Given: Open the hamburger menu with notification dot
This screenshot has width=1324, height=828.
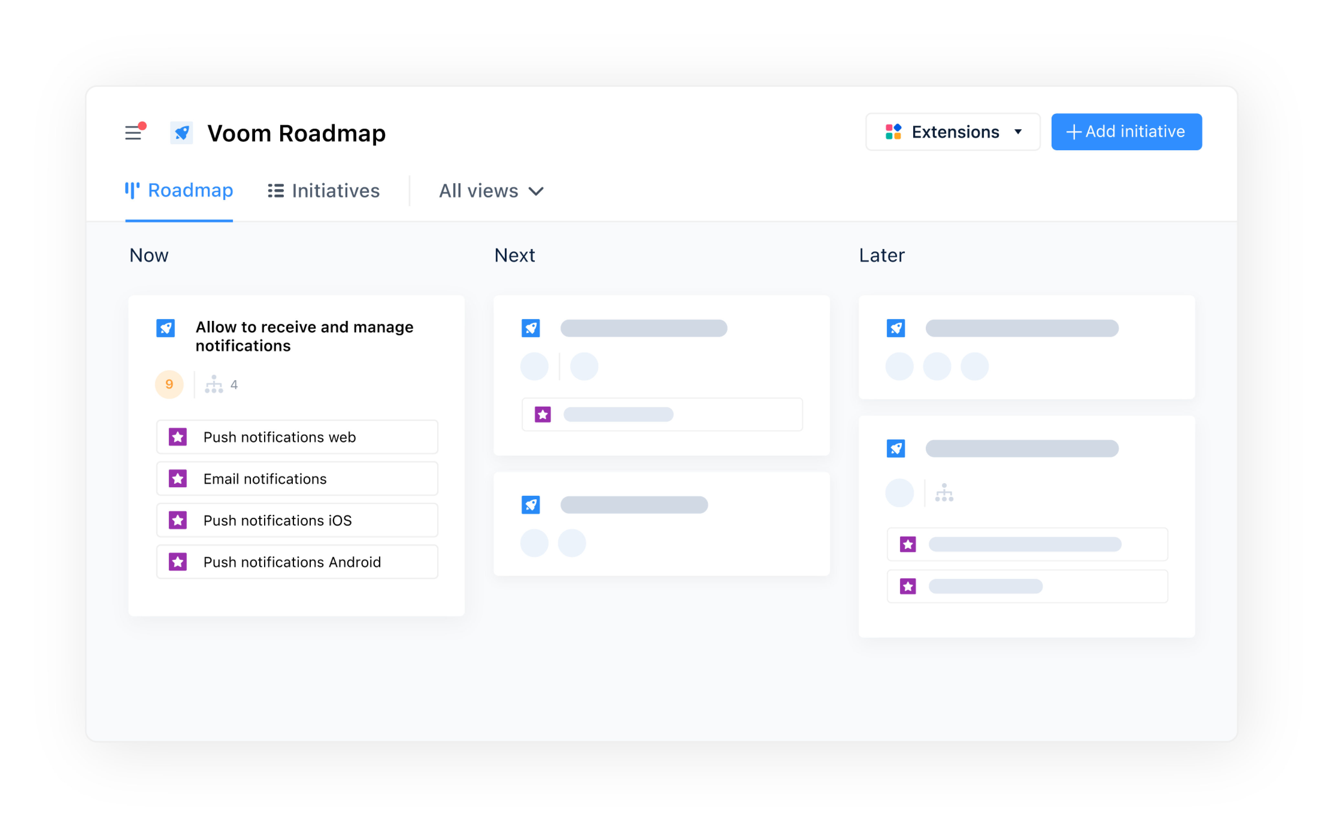Looking at the screenshot, I should pos(133,133).
